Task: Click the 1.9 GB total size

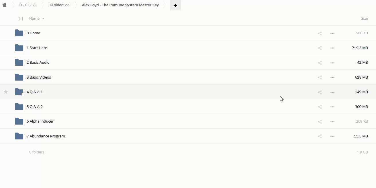Action: [363, 152]
